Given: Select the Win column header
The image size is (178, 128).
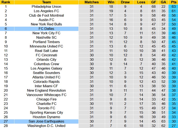Looking at the screenshot, I should [x=111, y=2].
